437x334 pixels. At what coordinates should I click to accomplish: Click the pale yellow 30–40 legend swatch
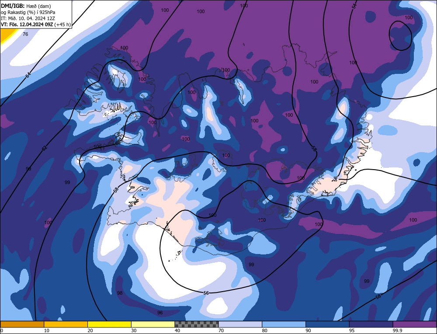click(153, 324)
